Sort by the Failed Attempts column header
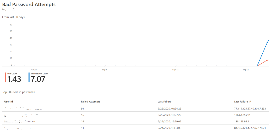This screenshot has width=269, height=130. (91, 101)
